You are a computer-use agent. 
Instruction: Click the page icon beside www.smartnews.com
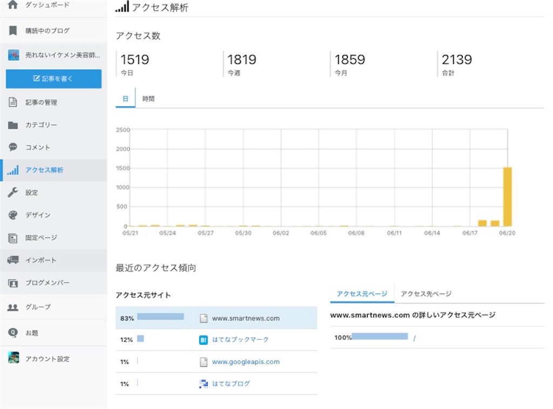click(204, 318)
